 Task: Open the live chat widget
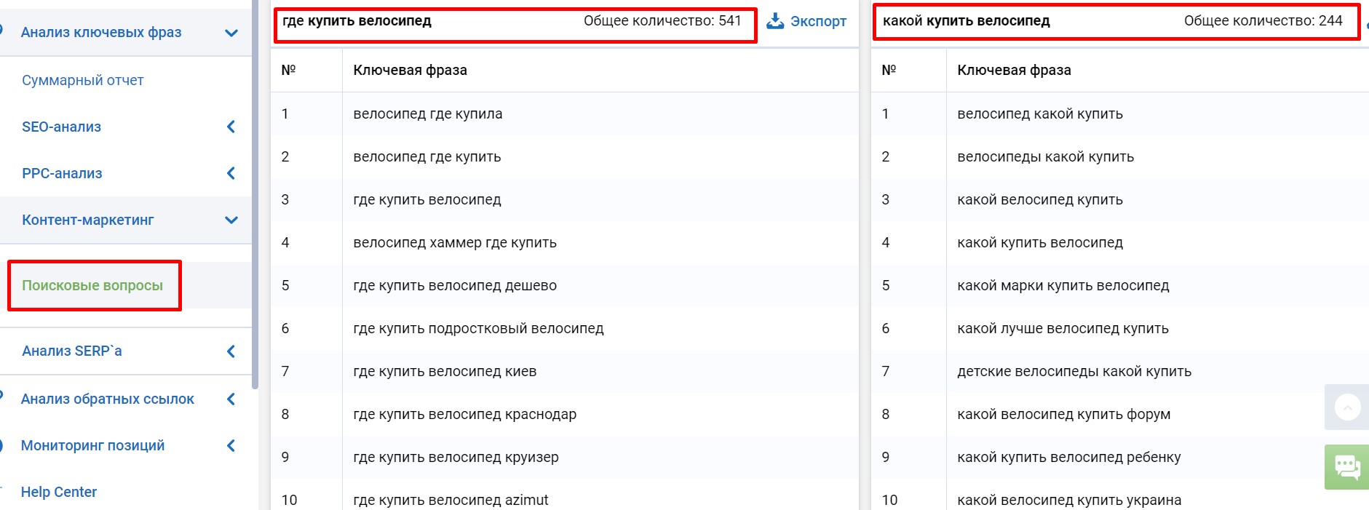tap(1346, 466)
